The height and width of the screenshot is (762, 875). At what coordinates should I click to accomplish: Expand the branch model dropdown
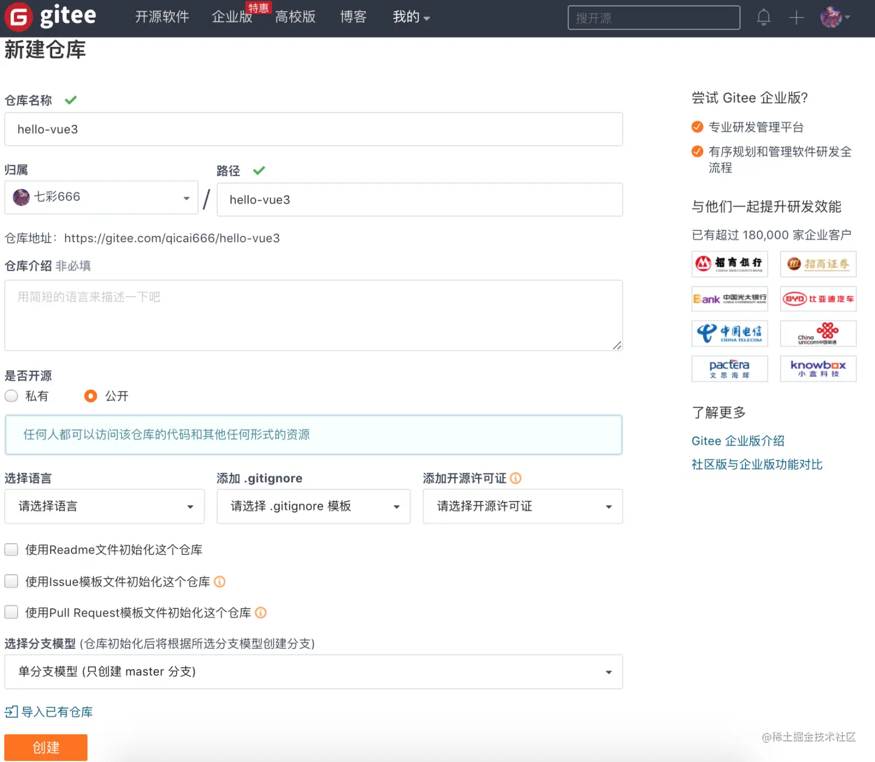click(x=314, y=672)
